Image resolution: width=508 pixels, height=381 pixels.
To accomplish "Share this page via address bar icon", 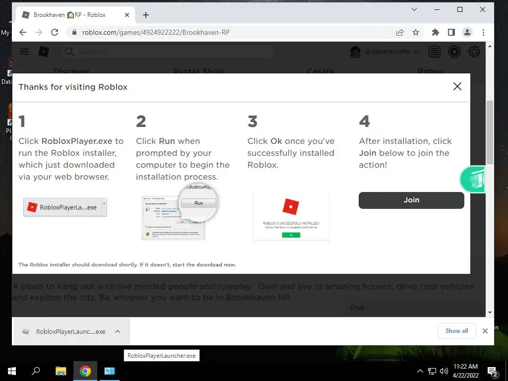I will click(400, 32).
